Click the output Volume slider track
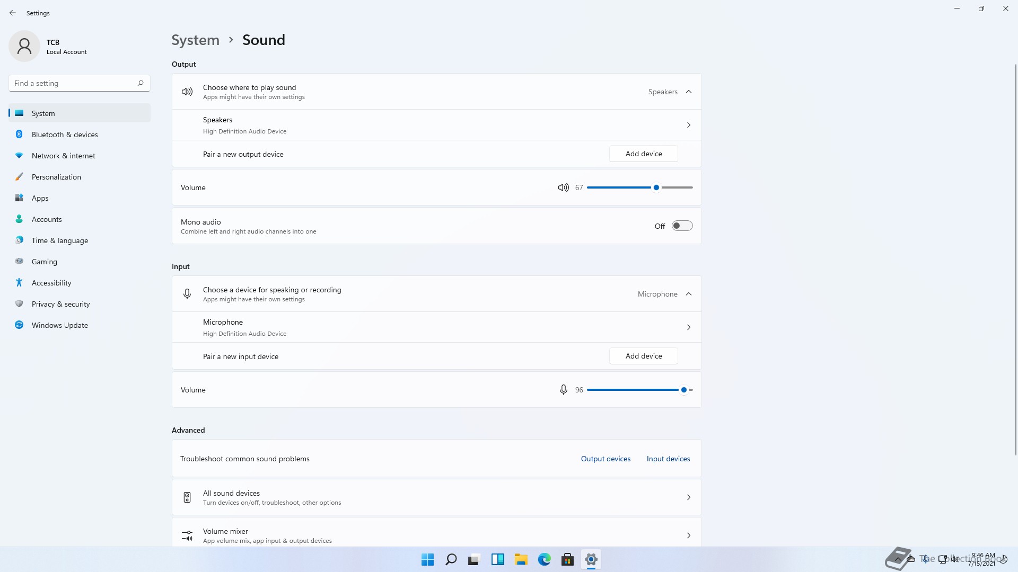This screenshot has height=572, width=1018. 620,187
